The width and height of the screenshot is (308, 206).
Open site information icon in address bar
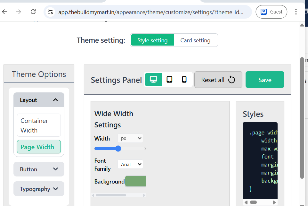(x=50, y=12)
